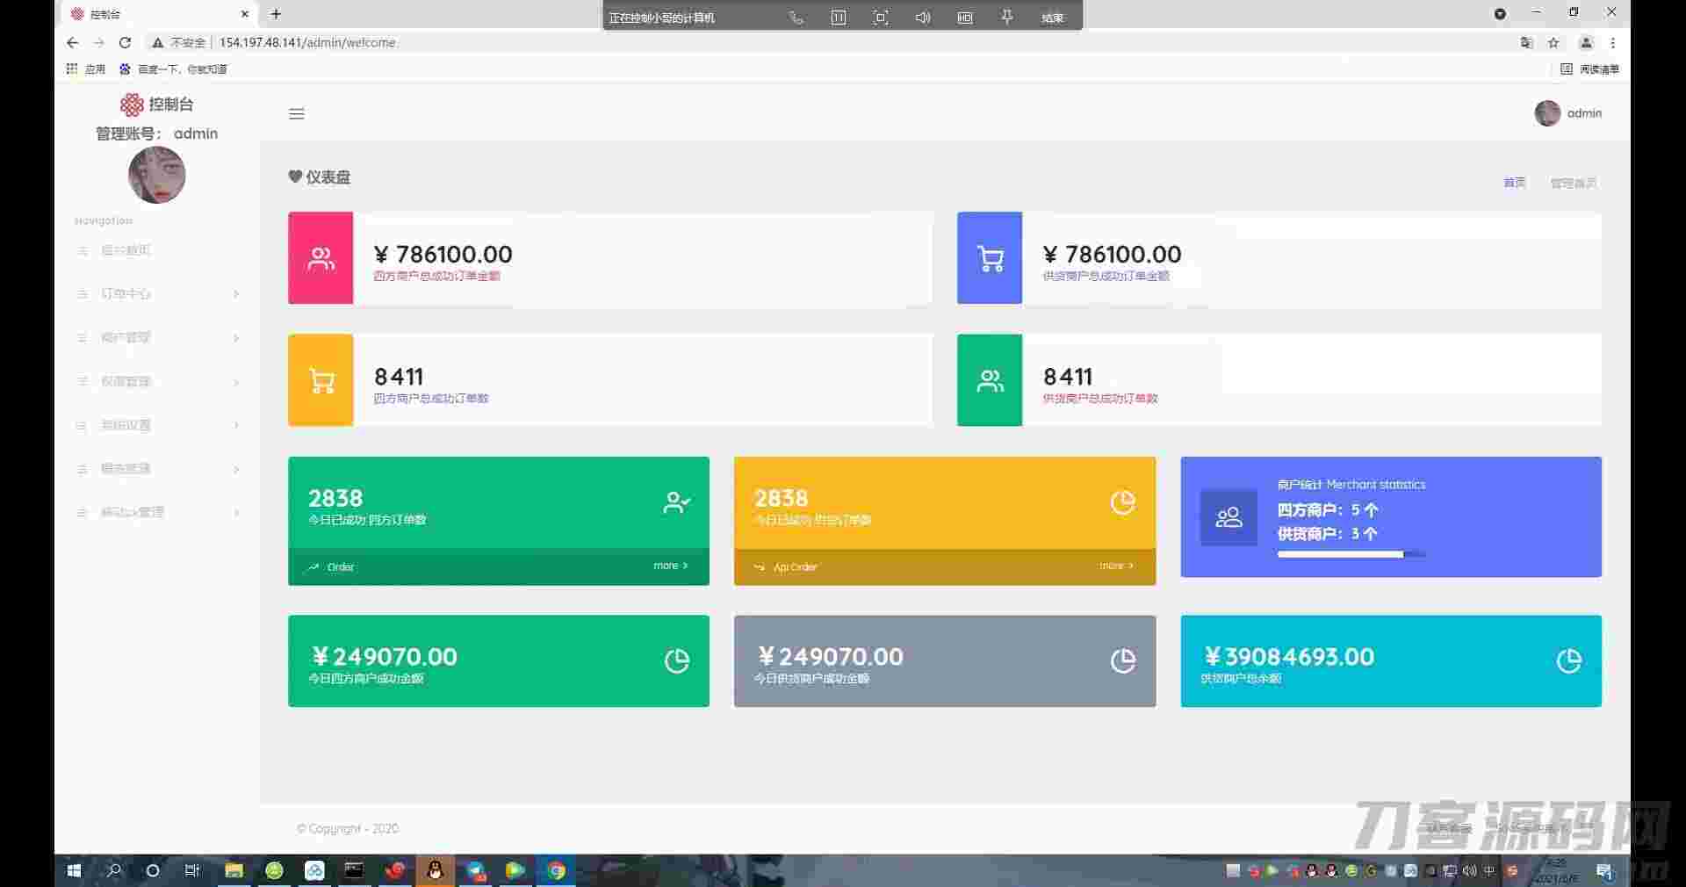This screenshot has height=887, width=1686.
Task: Click the translate icon in the address bar
Action: [x=1526, y=42]
